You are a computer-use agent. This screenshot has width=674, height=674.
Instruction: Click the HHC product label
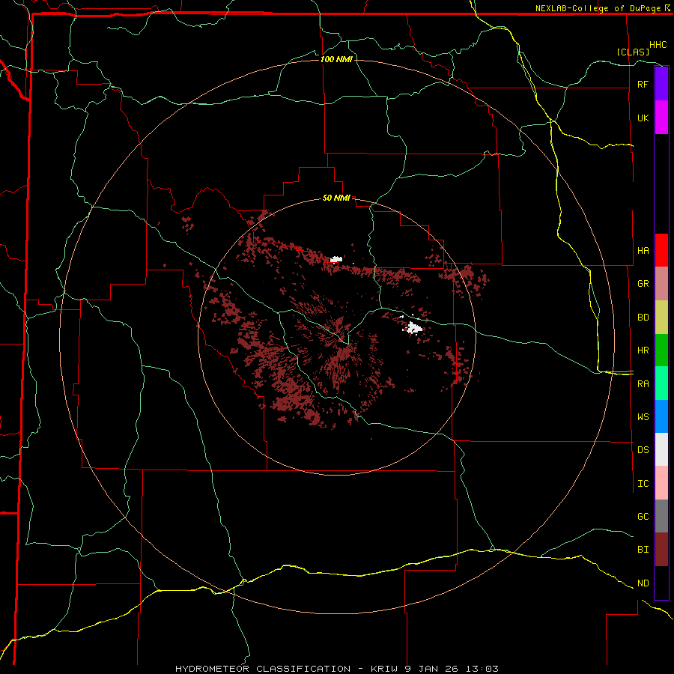tap(658, 45)
